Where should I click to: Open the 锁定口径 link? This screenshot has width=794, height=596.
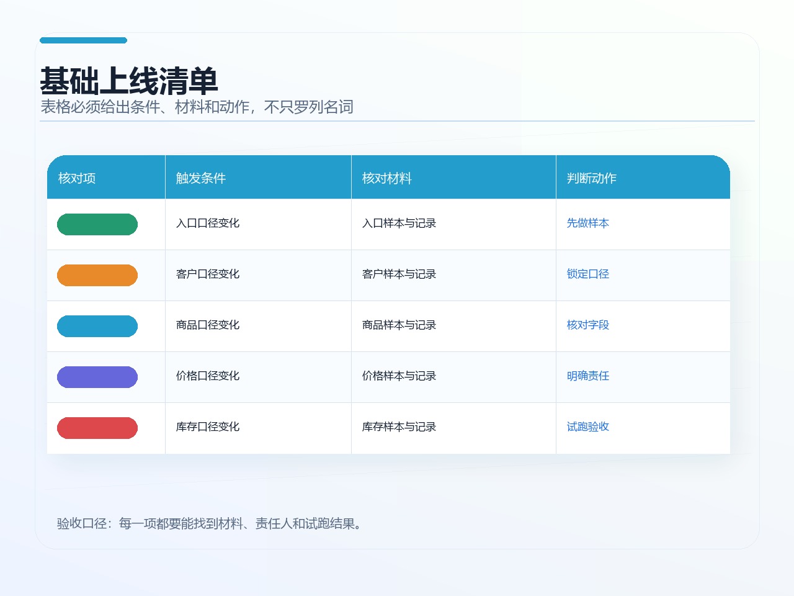click(588, 274)
